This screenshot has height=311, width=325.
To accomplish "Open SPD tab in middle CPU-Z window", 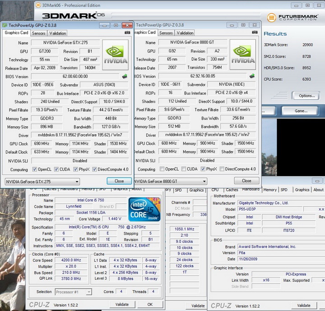I will coord(178,190).
